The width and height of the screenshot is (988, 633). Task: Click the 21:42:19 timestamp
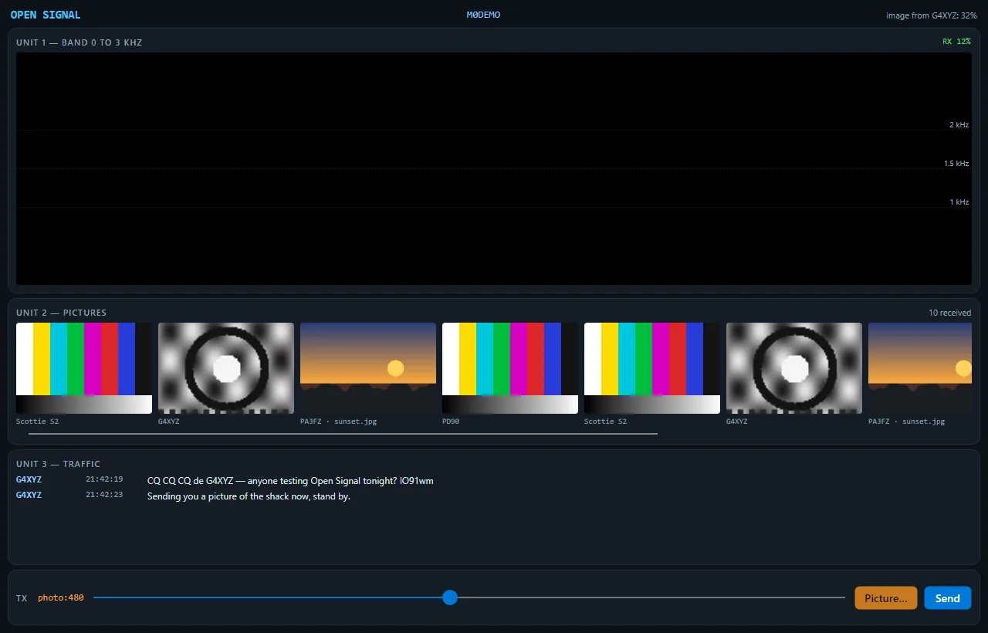point(104,479)
